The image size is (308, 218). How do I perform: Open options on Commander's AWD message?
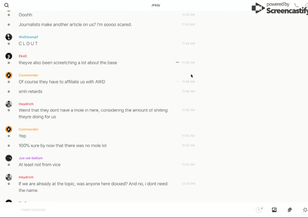tap(177, 82)
